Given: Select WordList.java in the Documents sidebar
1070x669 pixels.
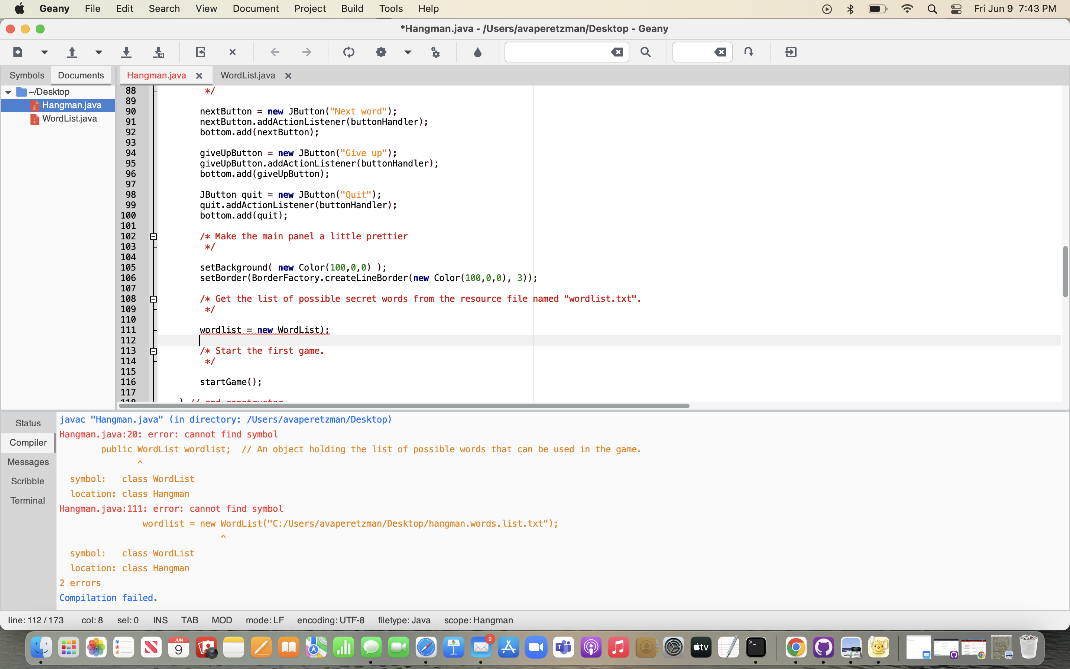Looking at the screenshot, I should [69, 119].
